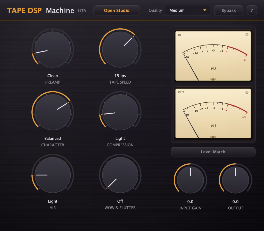Click the WOW & FLUTTER label
Screen dimensions: 264x231
(120, 208)
